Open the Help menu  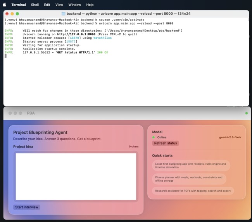[90, 5]
